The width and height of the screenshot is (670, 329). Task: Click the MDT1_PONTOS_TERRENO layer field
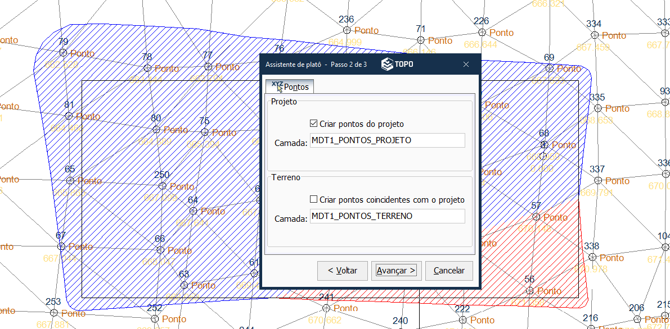[x=387, y=216]
